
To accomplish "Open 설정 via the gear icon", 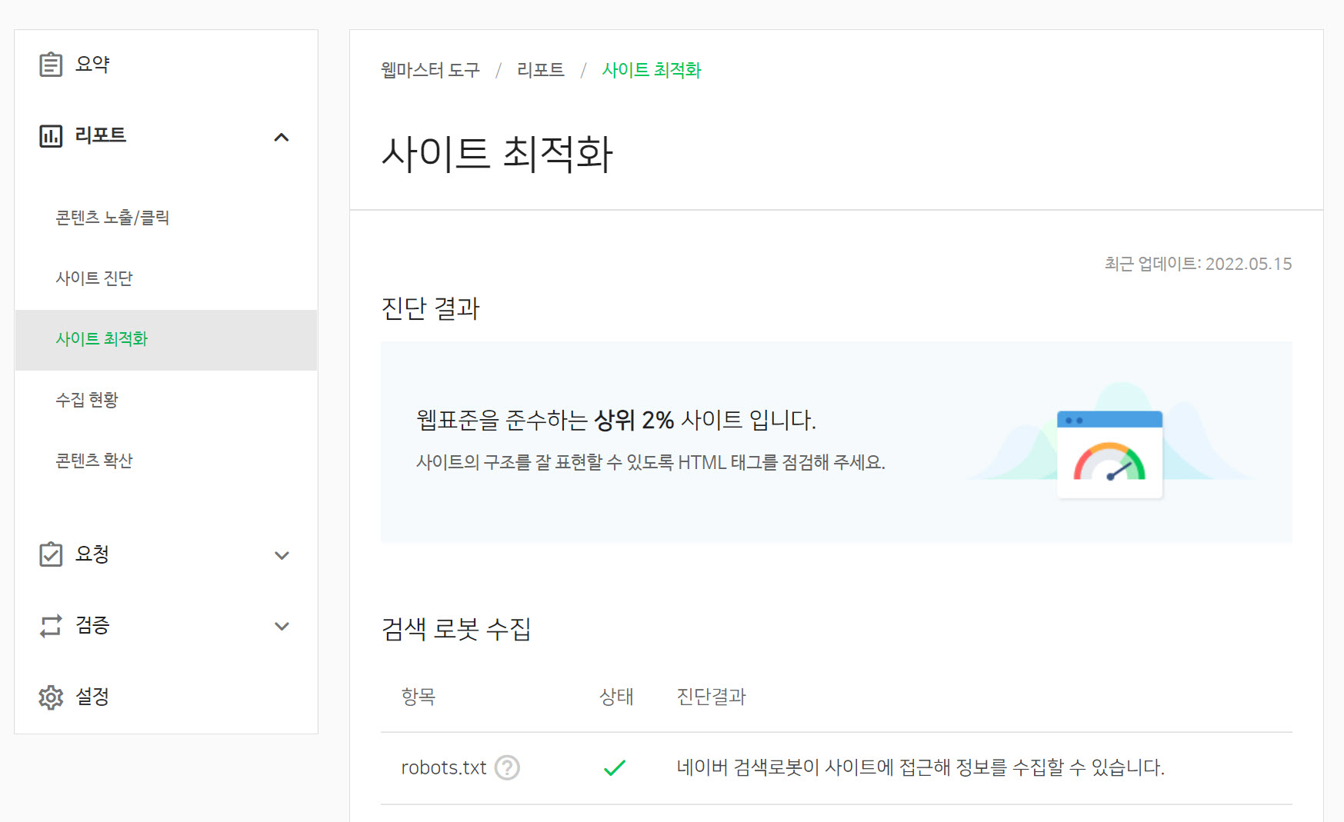I will point(49,697).
